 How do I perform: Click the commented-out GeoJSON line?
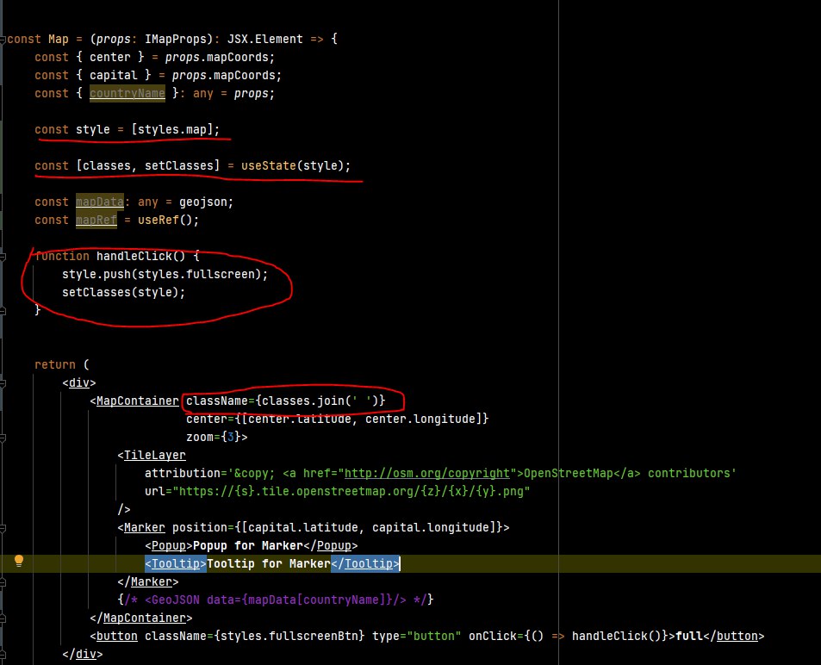(x=276, y=600)
